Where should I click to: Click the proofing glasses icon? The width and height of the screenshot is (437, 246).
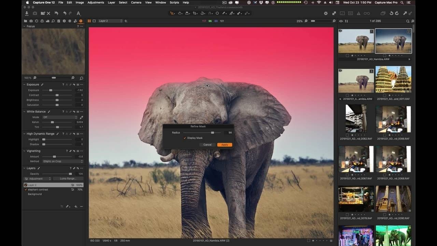click(x=367, y=13)
